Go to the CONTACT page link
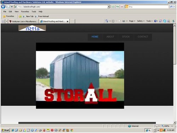177x133 pixels. (x=143, y=37)
